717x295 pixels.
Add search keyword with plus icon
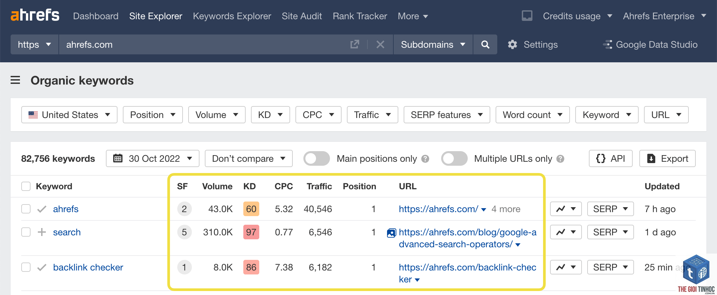click(42, 232)
